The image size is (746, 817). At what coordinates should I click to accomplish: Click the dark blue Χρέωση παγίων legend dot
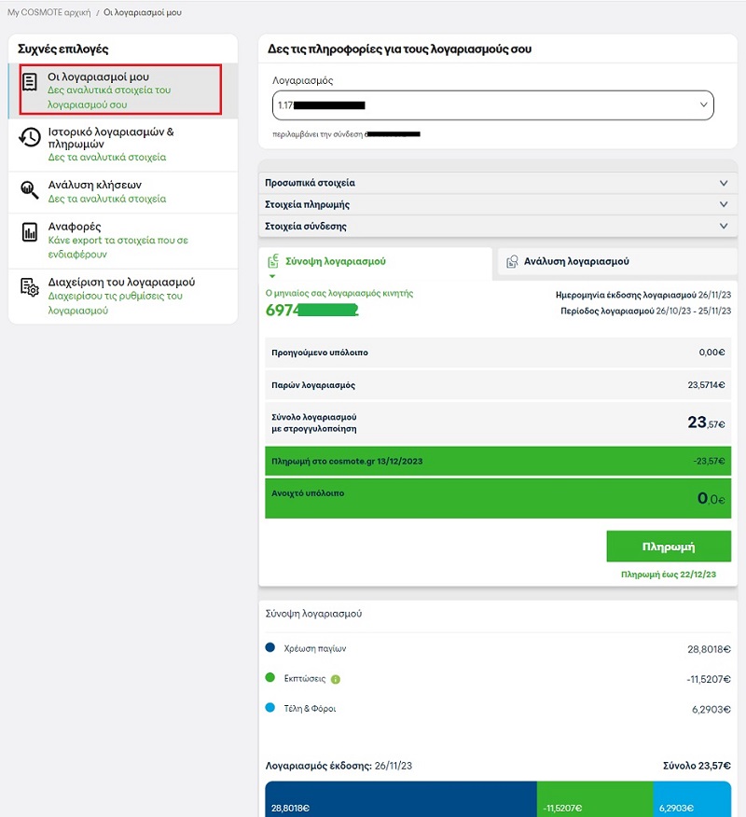270,648
